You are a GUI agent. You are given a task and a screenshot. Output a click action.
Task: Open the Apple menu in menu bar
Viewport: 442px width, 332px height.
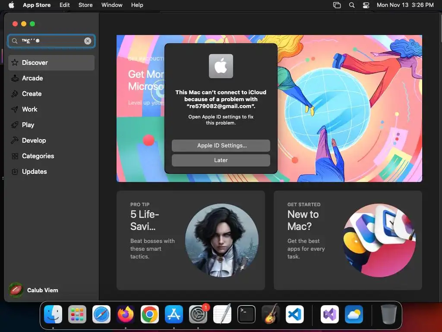(11, 5)
